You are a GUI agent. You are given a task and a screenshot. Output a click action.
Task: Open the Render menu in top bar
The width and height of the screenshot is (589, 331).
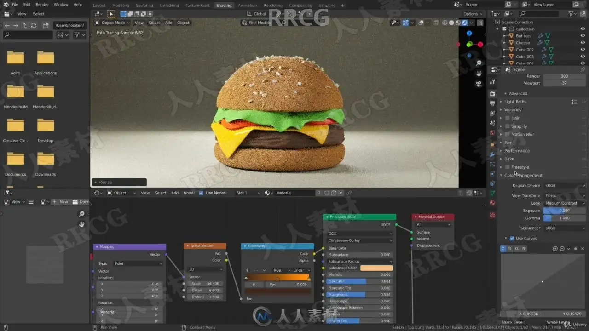pos(42,5)
